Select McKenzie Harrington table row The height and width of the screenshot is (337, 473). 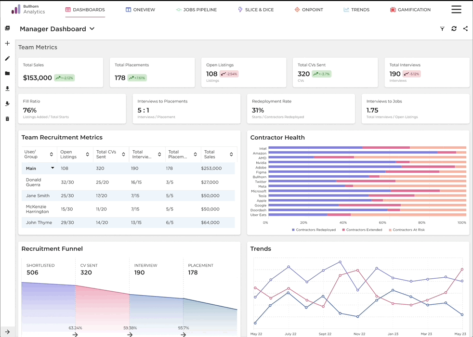coord(128,209)
